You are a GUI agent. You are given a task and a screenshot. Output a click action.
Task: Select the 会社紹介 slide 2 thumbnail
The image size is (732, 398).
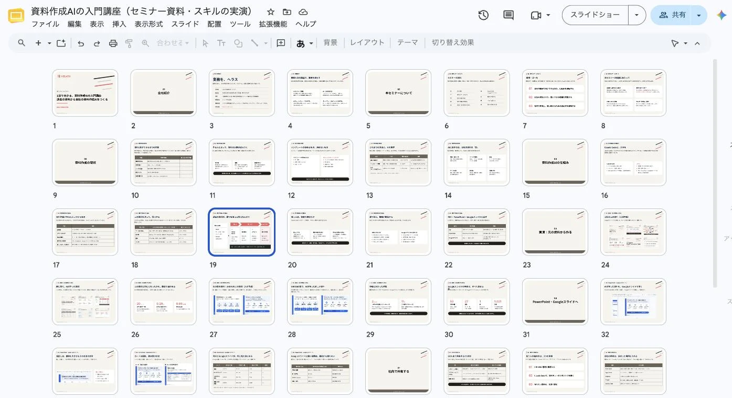163,93
